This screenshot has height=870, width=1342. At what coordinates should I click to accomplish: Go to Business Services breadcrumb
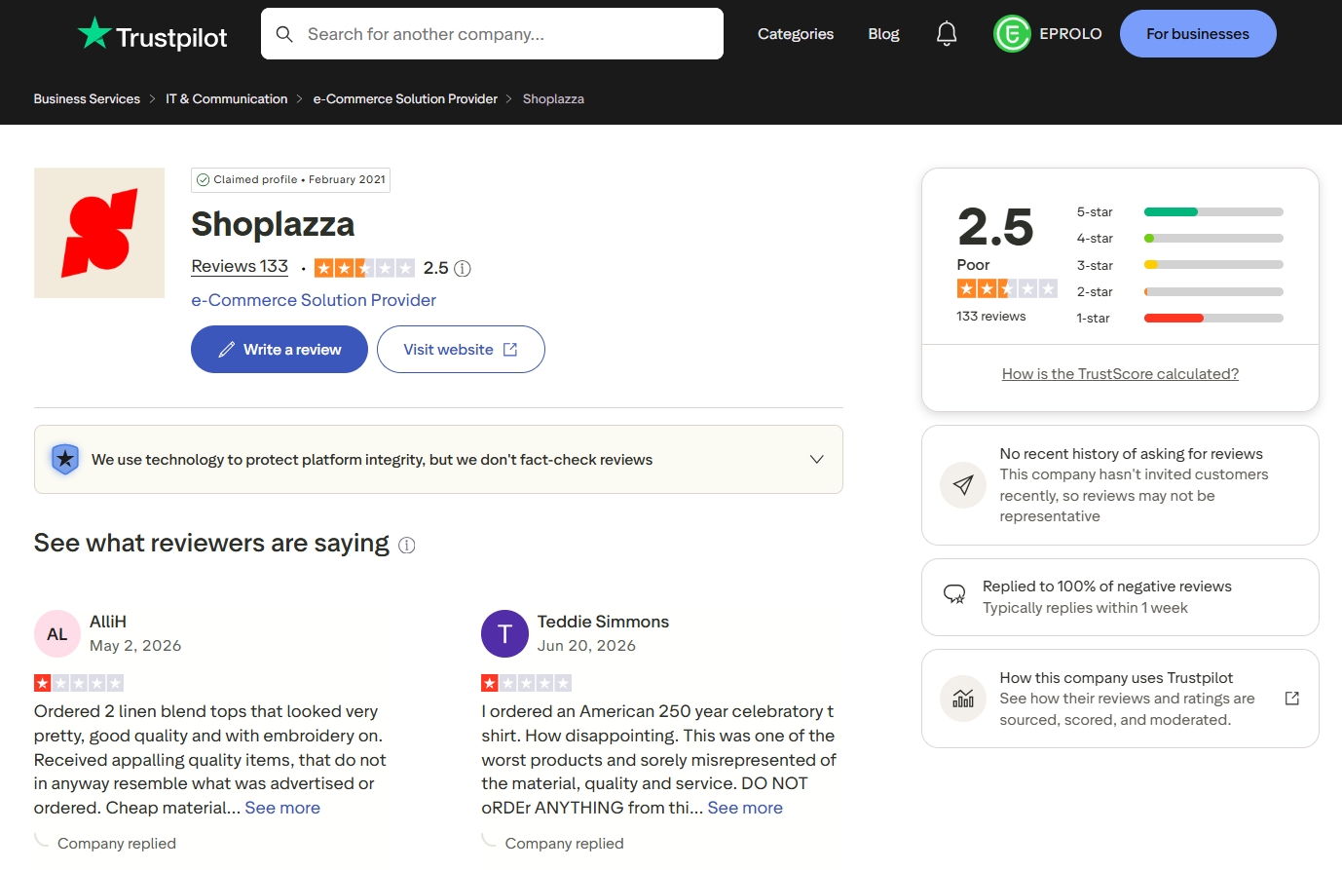coord(87,99)
